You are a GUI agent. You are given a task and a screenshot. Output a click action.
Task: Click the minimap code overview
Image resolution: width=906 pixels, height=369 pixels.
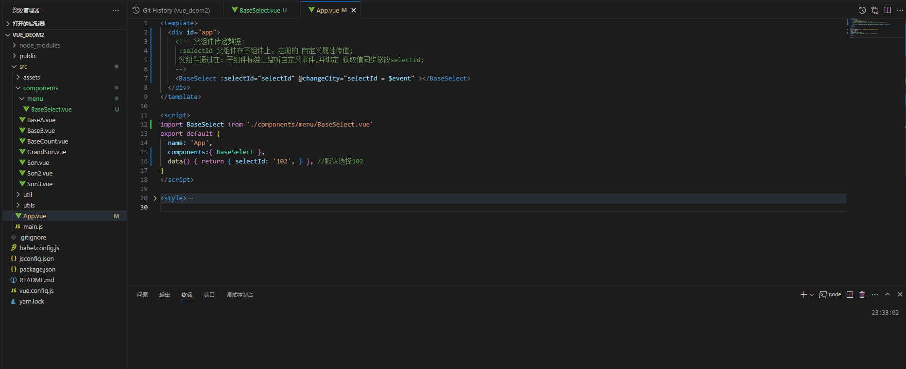(873, 28)
